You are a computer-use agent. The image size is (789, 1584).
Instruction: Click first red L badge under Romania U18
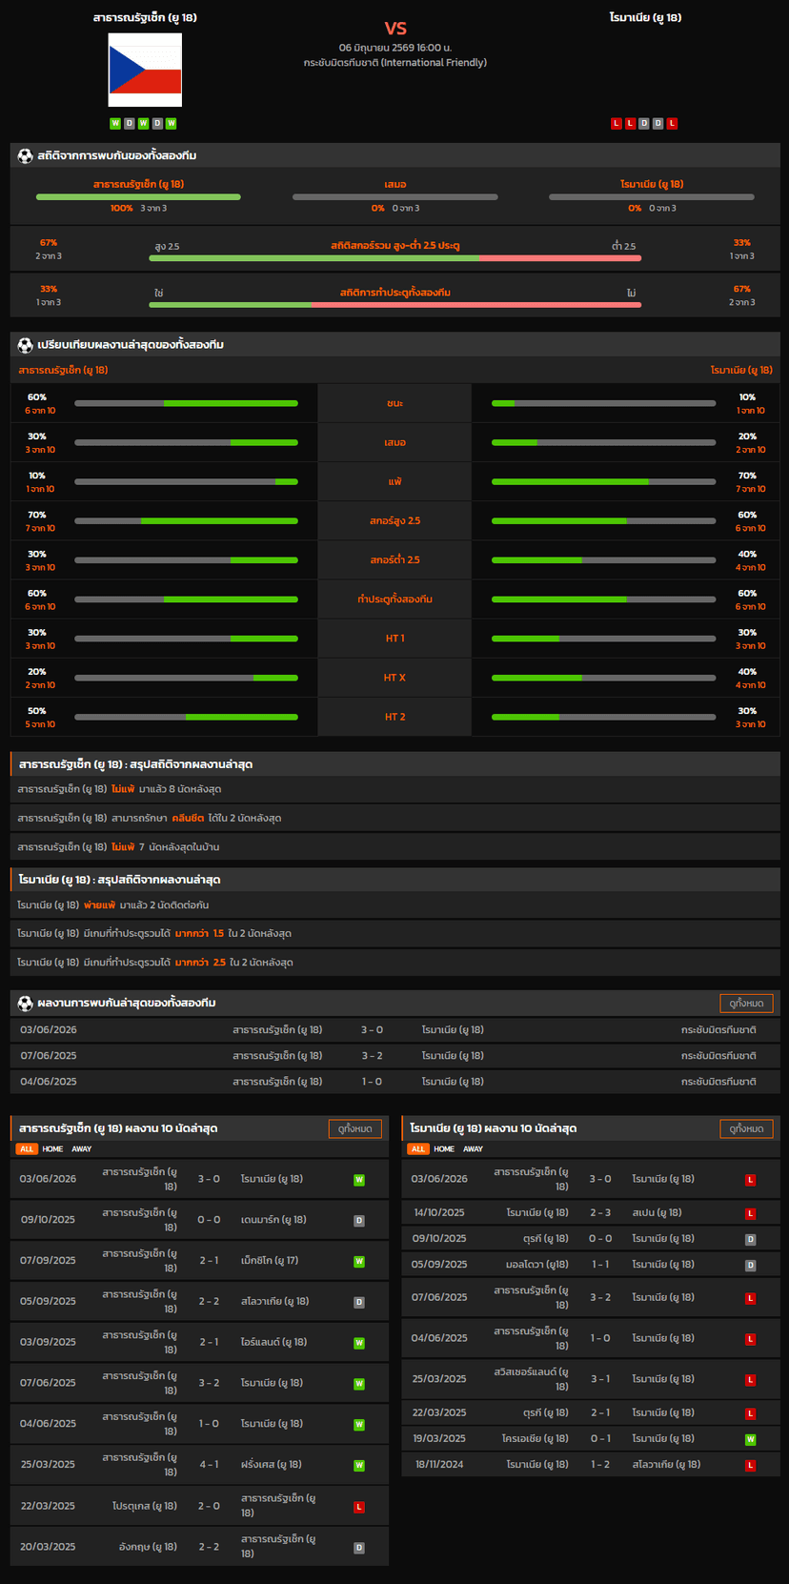tap(617, 123)
